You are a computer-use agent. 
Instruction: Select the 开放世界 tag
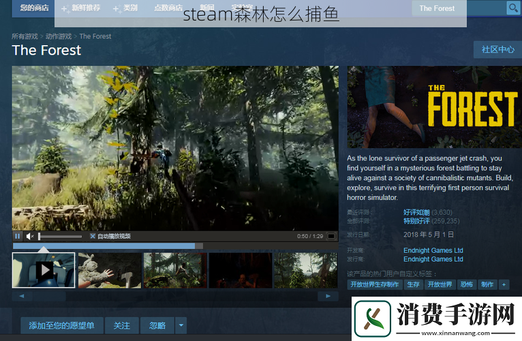coord(440,284)
